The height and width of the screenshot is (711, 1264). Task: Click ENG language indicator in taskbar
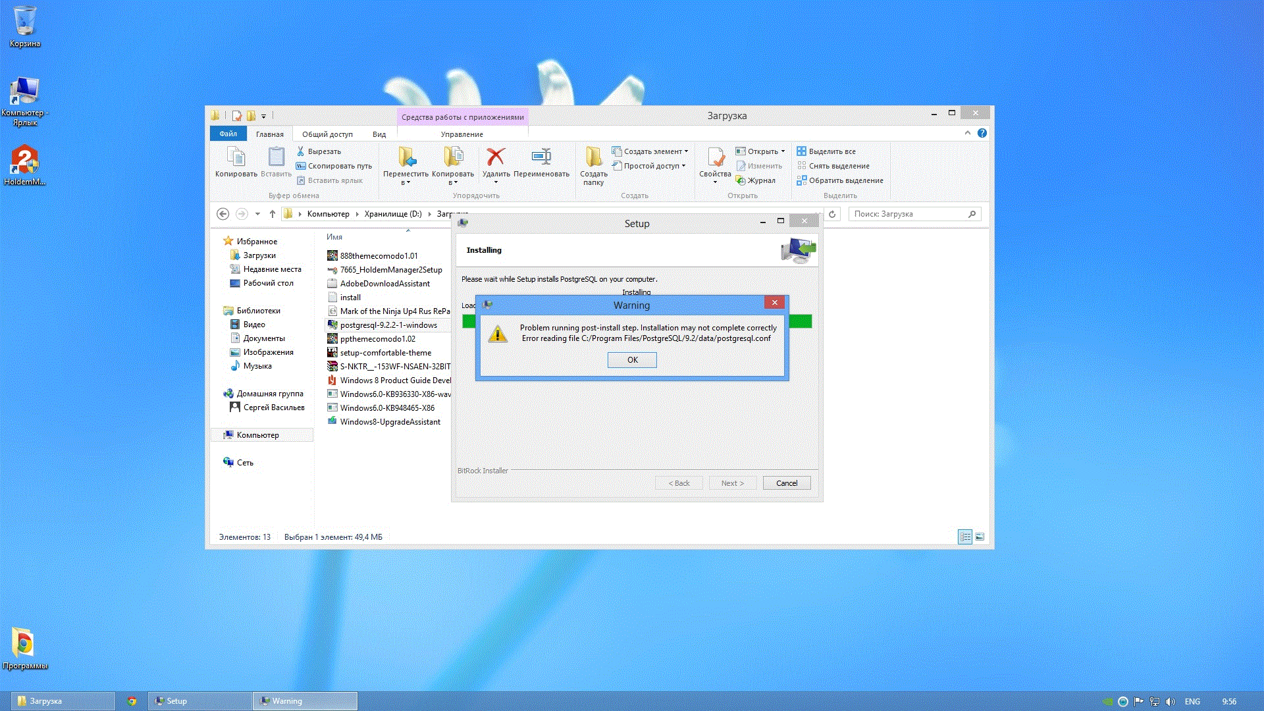click(1192, 702)
